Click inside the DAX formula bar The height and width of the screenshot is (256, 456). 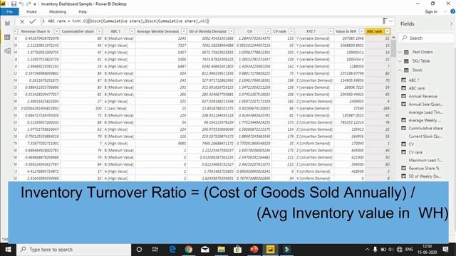click(x=212, y=21)
